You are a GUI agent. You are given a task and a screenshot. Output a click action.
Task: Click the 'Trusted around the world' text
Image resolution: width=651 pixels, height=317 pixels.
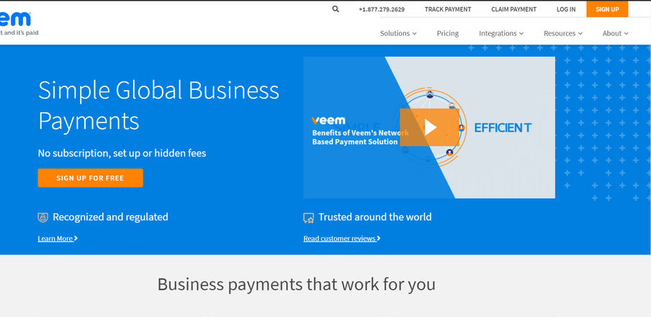coord(375,217)
